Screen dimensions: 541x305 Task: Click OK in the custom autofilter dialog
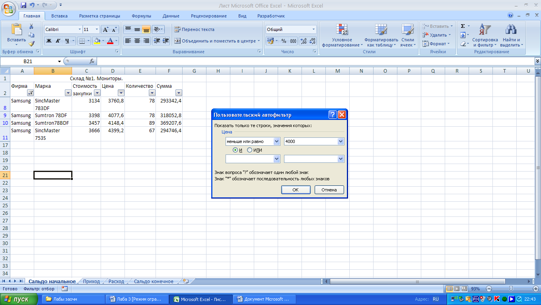click(296, 190)
